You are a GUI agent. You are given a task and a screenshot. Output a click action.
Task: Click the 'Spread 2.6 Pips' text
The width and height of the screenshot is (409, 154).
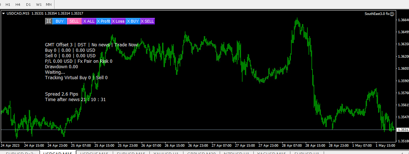(62, 94)
